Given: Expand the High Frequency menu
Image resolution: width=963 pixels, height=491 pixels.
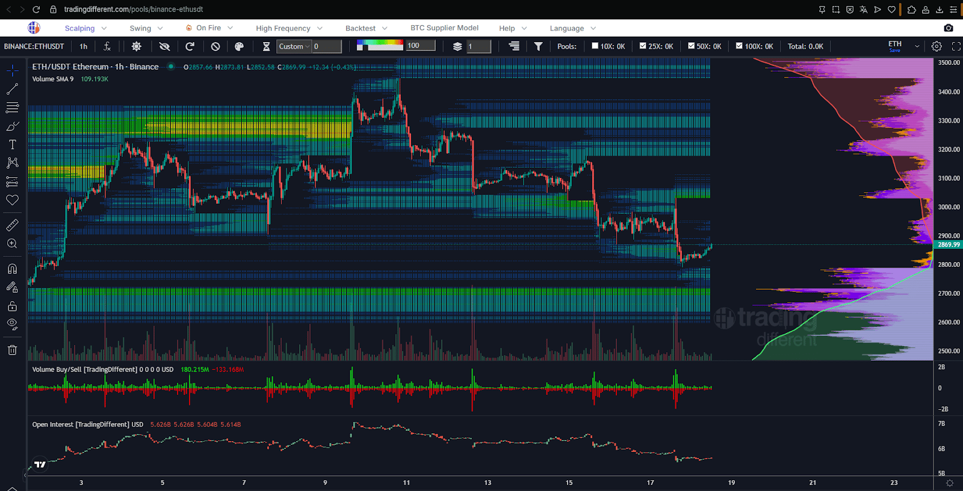Looking at the screenshot, I should click(x=289, y=28).
